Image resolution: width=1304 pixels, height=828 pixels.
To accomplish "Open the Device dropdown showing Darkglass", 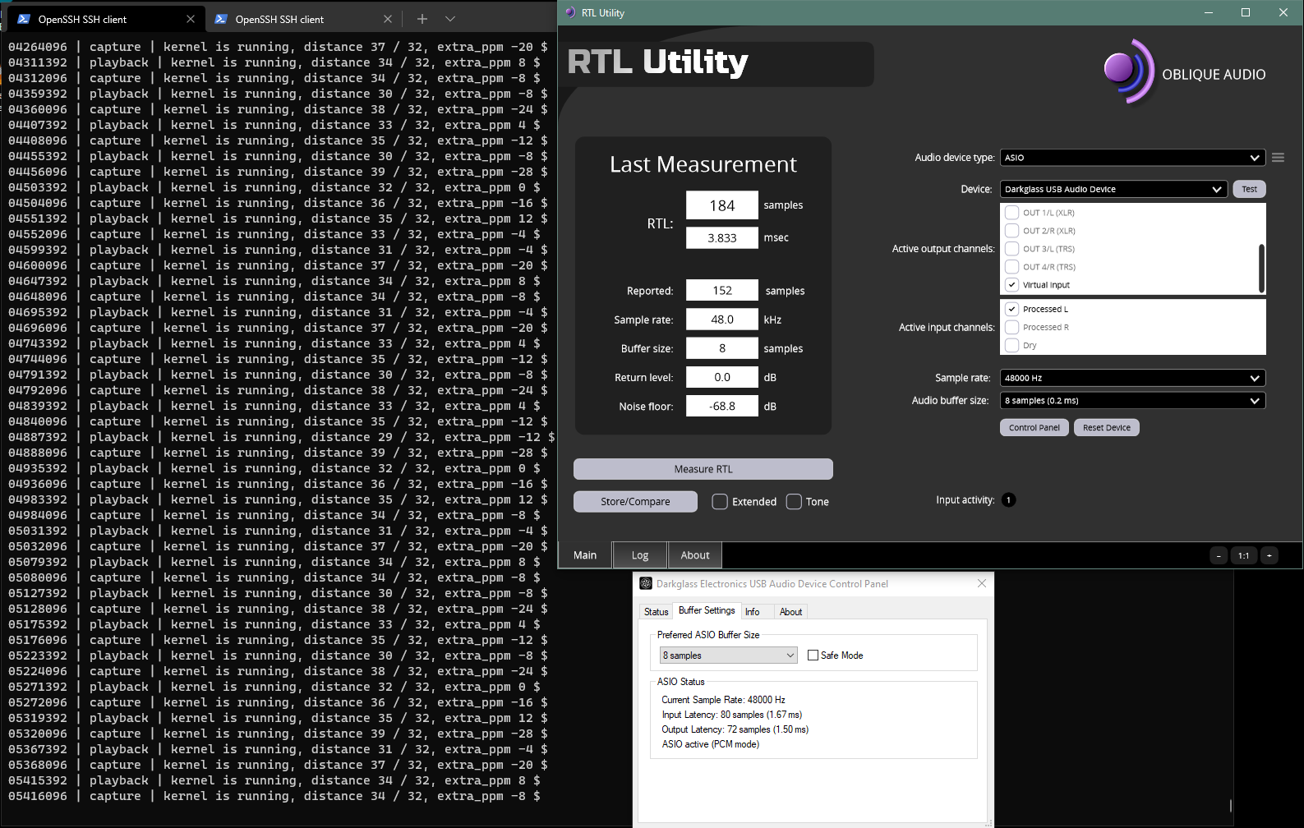I will [1113, 189].
